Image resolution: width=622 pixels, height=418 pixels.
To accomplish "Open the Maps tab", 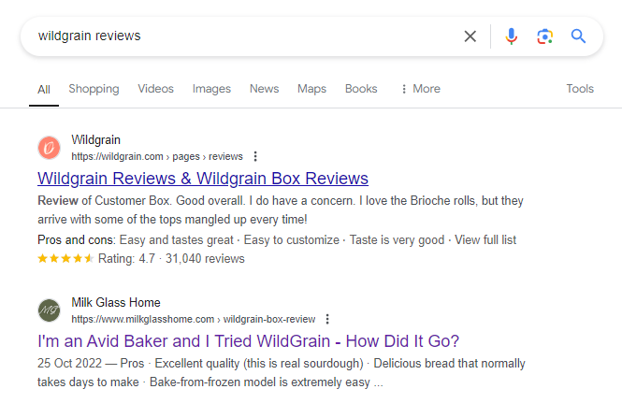I will coord(311,89).
